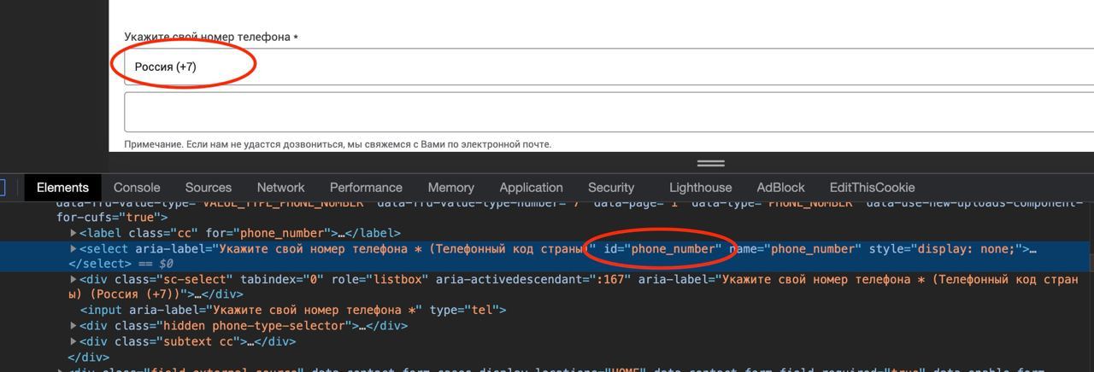Screen dimensions: 1094x372
Task: Open the EditThisCookie tab
Action: 872,188
